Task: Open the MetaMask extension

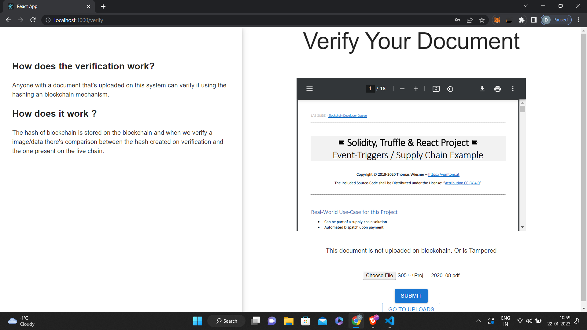Action: [x=497, y=20]
